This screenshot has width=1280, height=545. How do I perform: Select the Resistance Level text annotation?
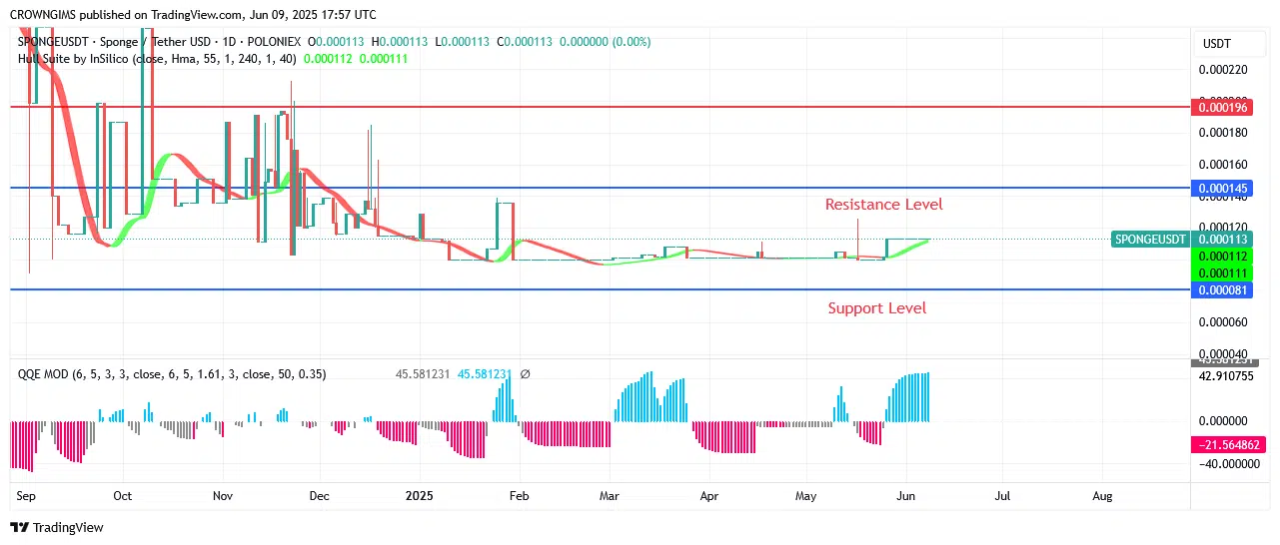pos(883,205)
